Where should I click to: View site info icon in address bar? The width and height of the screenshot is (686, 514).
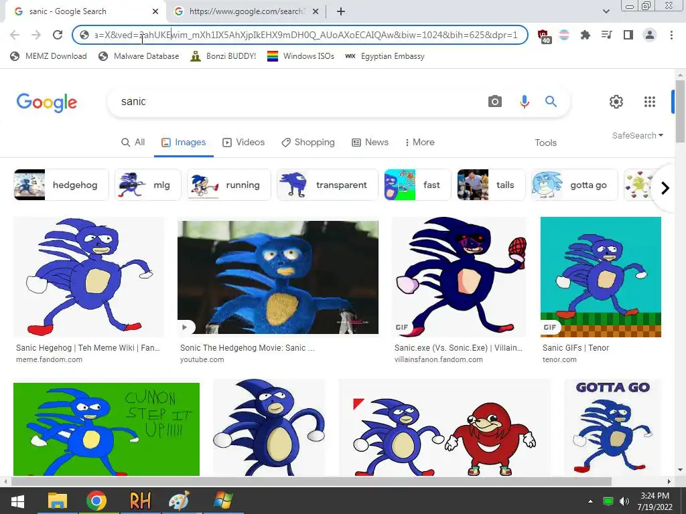(84, 35)
